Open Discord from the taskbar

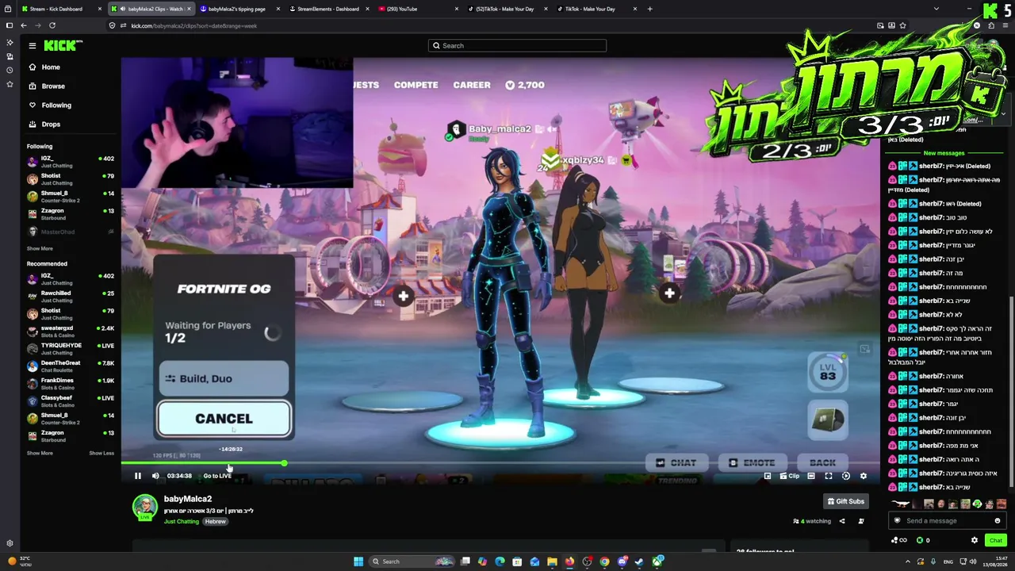pyautogui.click(x=622, y=561)
